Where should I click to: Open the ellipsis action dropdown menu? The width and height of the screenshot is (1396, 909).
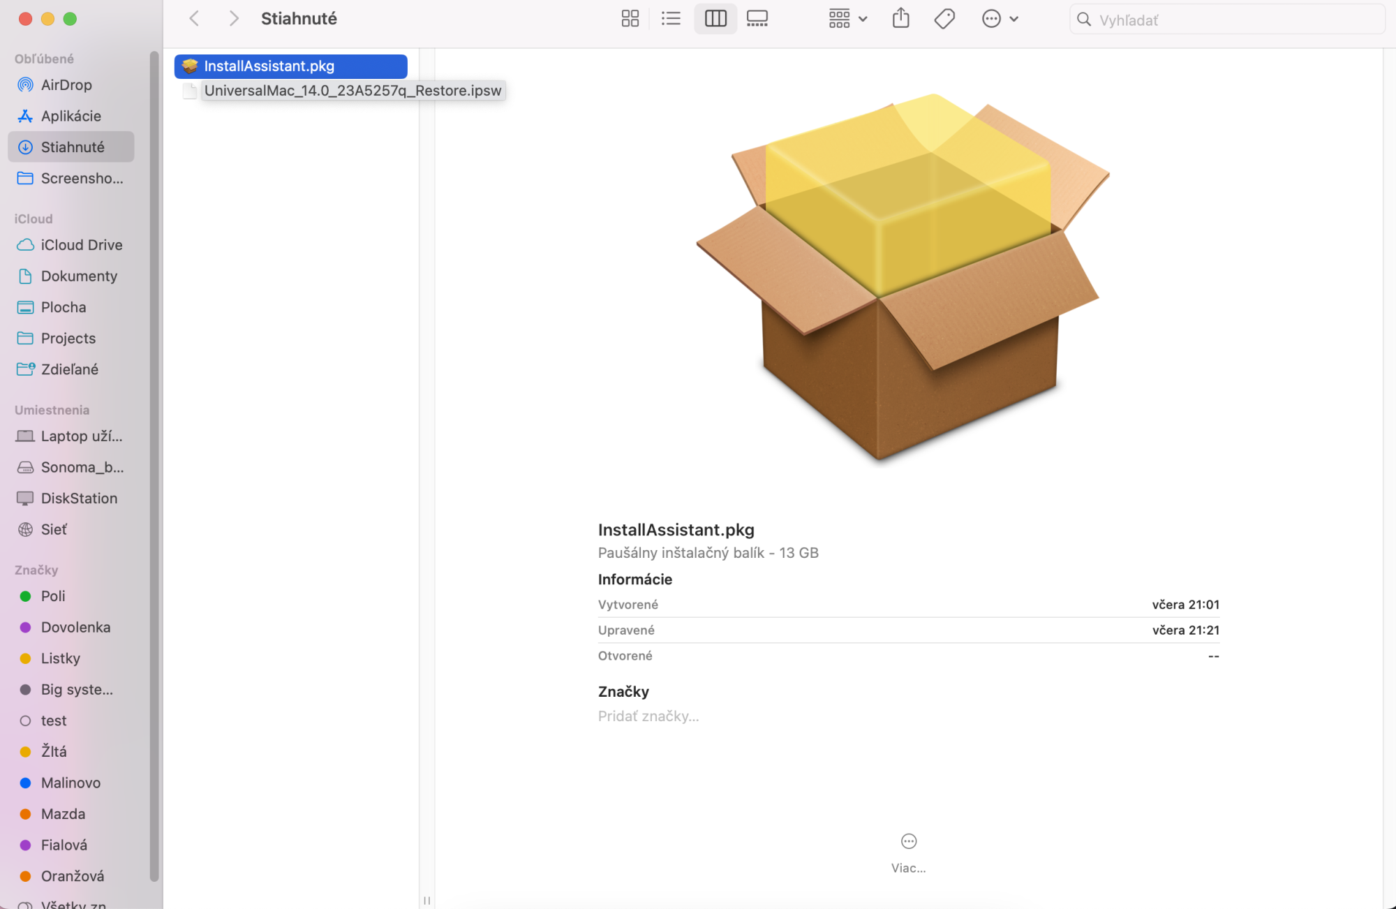point(1000,19)
